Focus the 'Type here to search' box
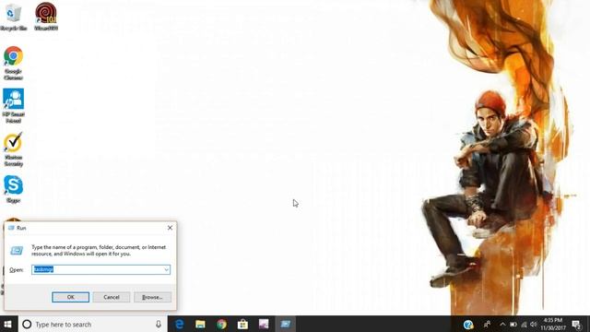The image size is (590, 332). (92, 324)
